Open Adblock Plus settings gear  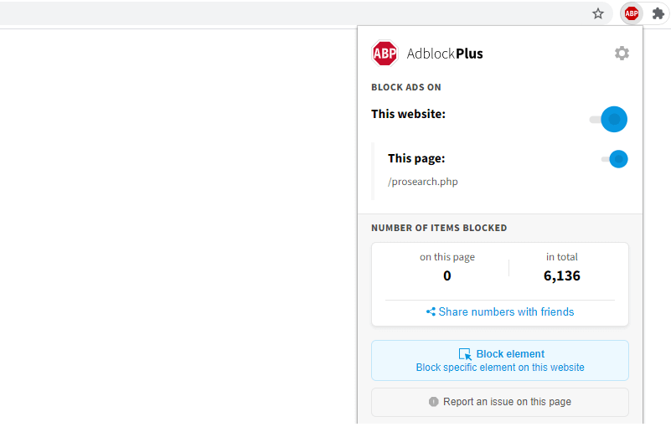click(622, 54)
